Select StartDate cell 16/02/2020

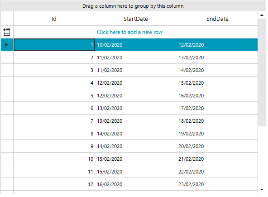click(x=136, y=184)
